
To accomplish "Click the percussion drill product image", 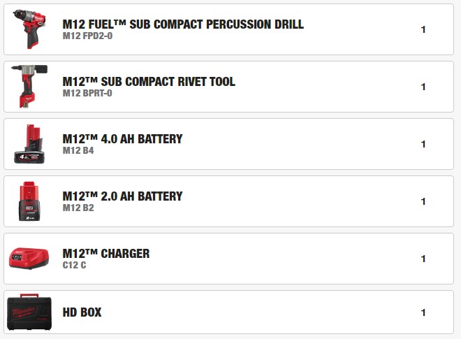I will click(x=29, y=29).
